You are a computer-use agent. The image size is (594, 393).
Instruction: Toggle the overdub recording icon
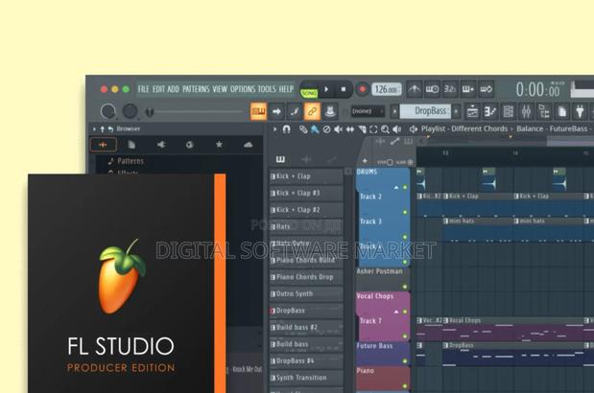click(x=467, y=89)
